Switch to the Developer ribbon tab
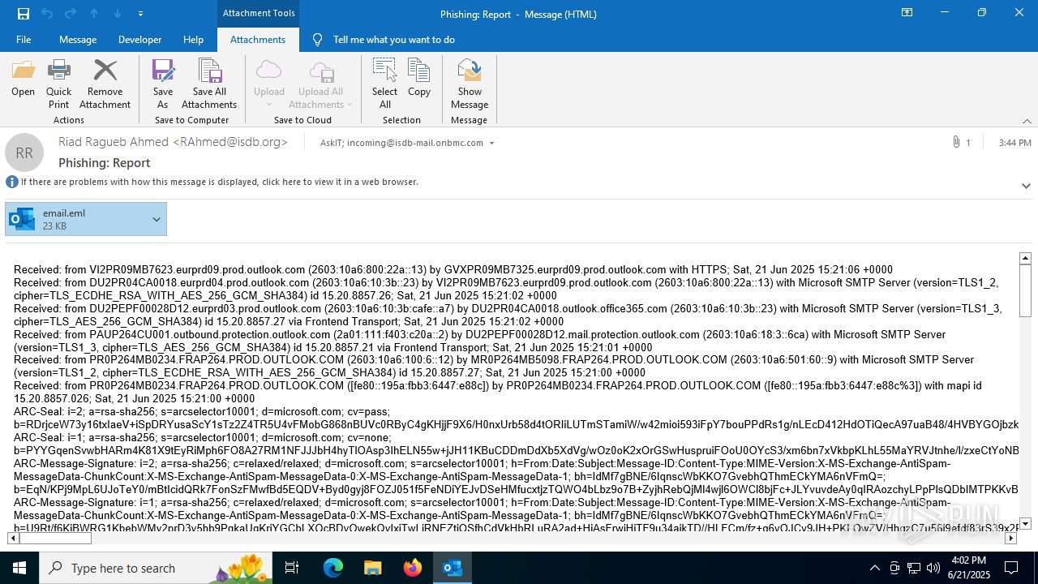 click(139, 40)
